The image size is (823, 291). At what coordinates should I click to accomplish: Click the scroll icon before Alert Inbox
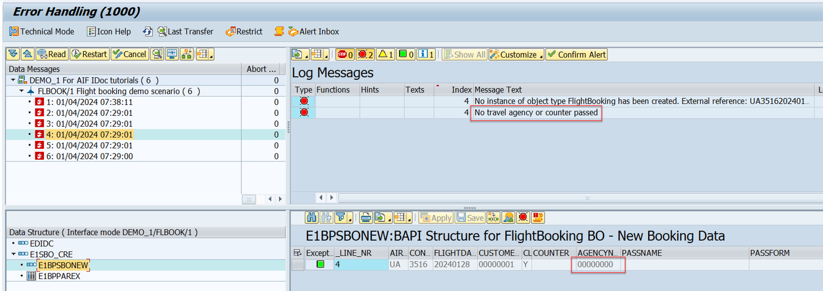279,31
